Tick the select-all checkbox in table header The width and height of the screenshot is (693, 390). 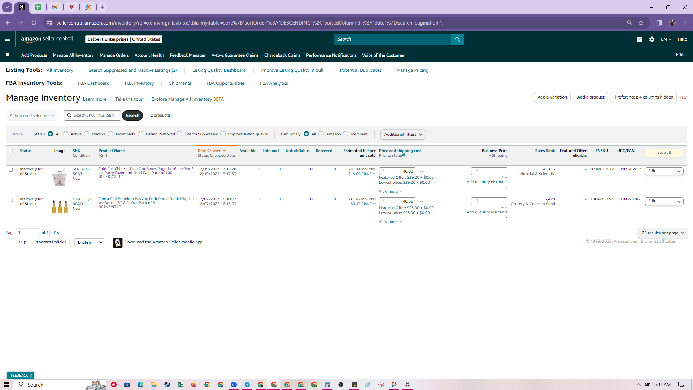click(x=11, y=151)
